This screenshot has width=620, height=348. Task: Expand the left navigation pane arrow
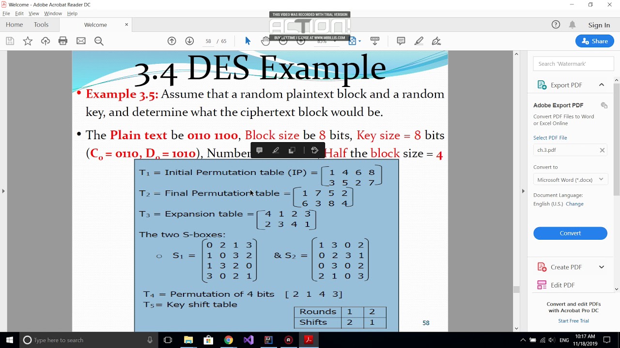pos(3,191)
